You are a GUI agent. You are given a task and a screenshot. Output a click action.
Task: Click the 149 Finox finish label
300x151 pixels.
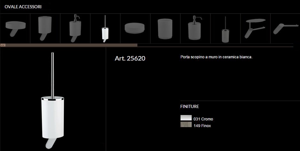(x=202, y=126)
